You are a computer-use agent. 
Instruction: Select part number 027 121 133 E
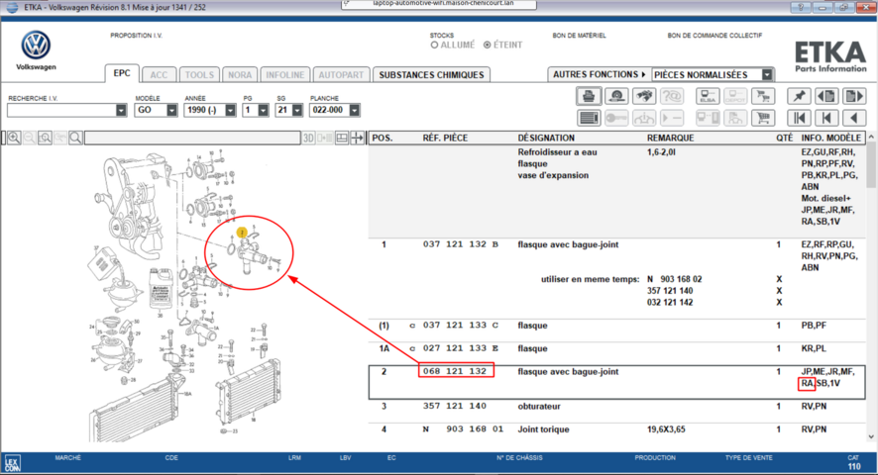460,348
